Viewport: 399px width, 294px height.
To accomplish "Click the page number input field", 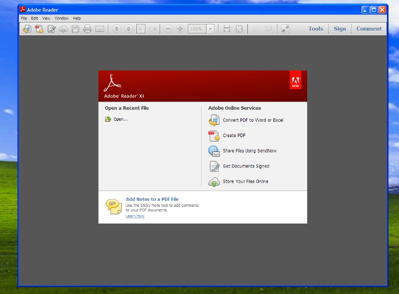I will pos(141,29).
